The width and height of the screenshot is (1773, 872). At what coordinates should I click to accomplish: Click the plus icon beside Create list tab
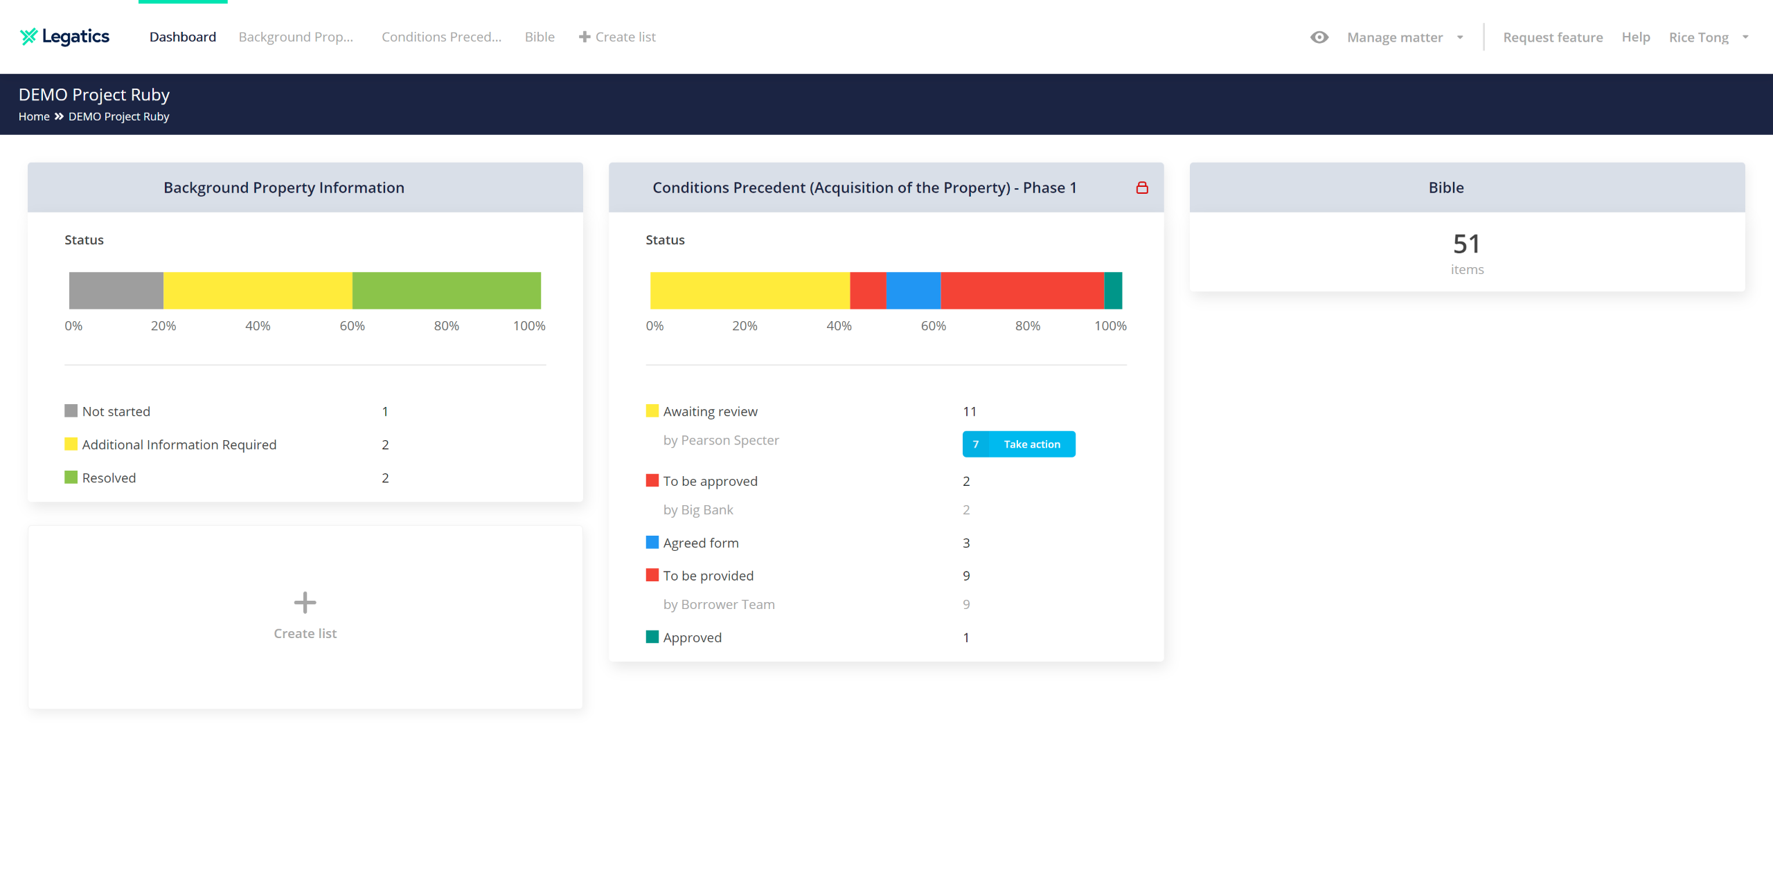click(x=584, y=37)
